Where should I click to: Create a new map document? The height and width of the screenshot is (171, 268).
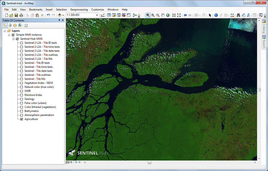[6, 15]
